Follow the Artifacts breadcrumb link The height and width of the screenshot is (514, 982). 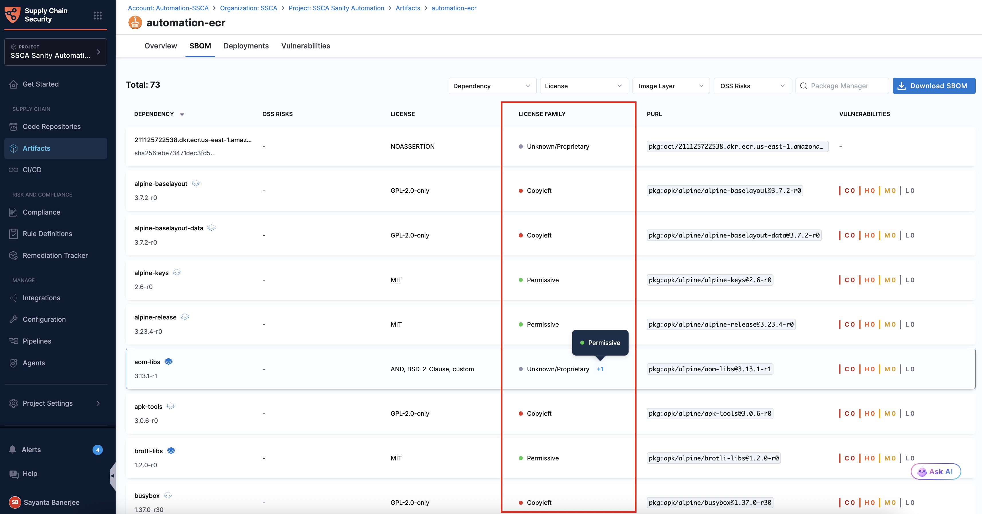click(408, 8)
